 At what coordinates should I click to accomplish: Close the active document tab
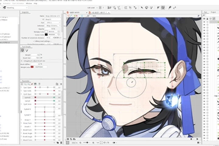pos(109,12)
